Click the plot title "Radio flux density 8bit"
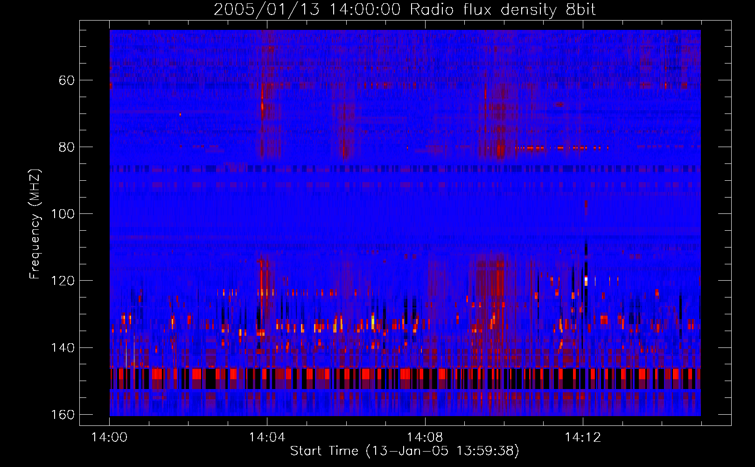Image resolution: width=755 pixels, height=467 pixels. [503, 9]
